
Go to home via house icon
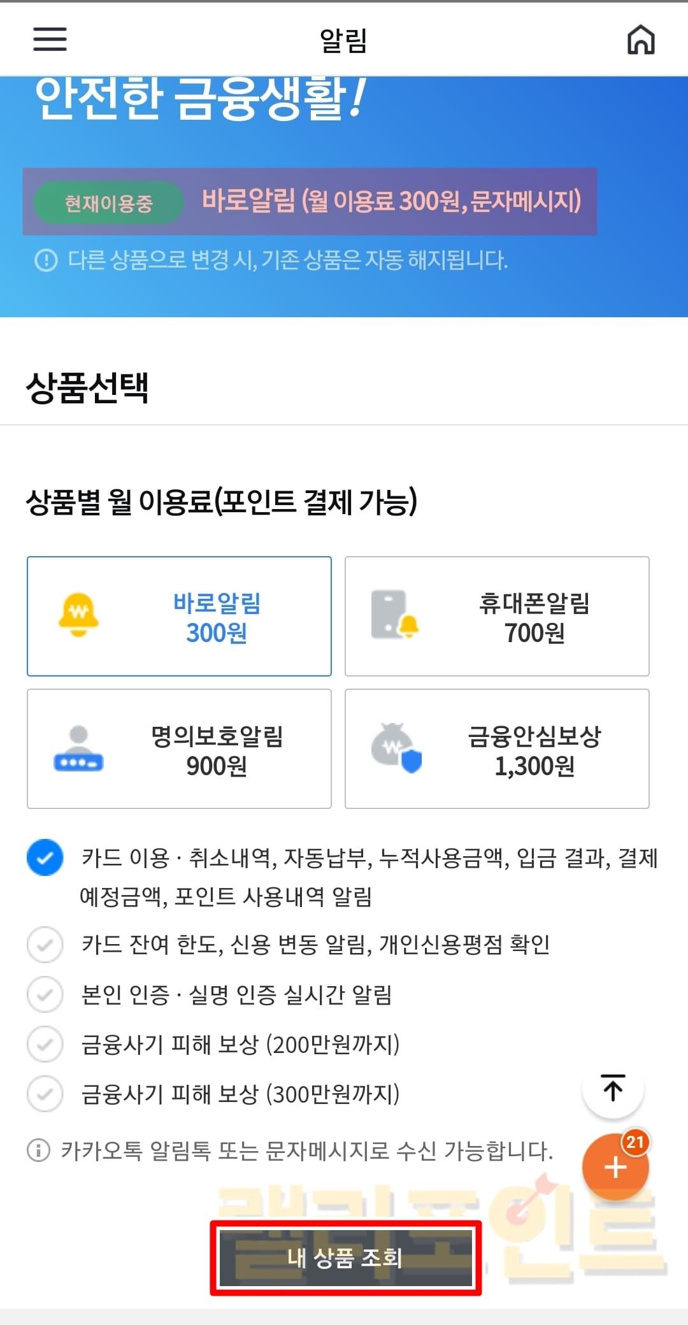coord(641,39)
